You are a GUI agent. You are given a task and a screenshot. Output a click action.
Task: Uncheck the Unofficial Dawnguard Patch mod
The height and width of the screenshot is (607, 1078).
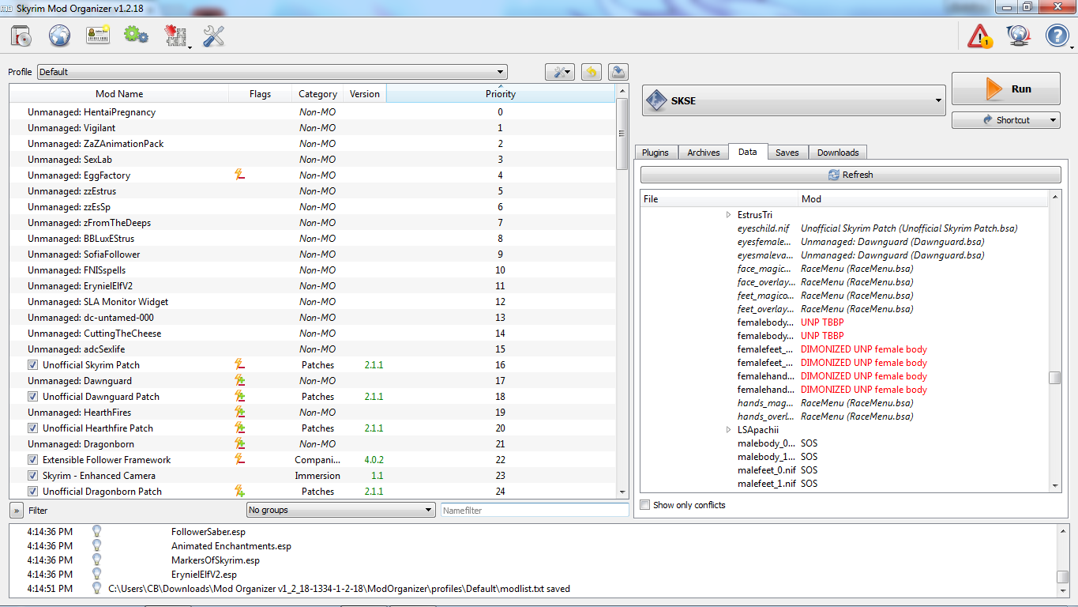[32, 397]
